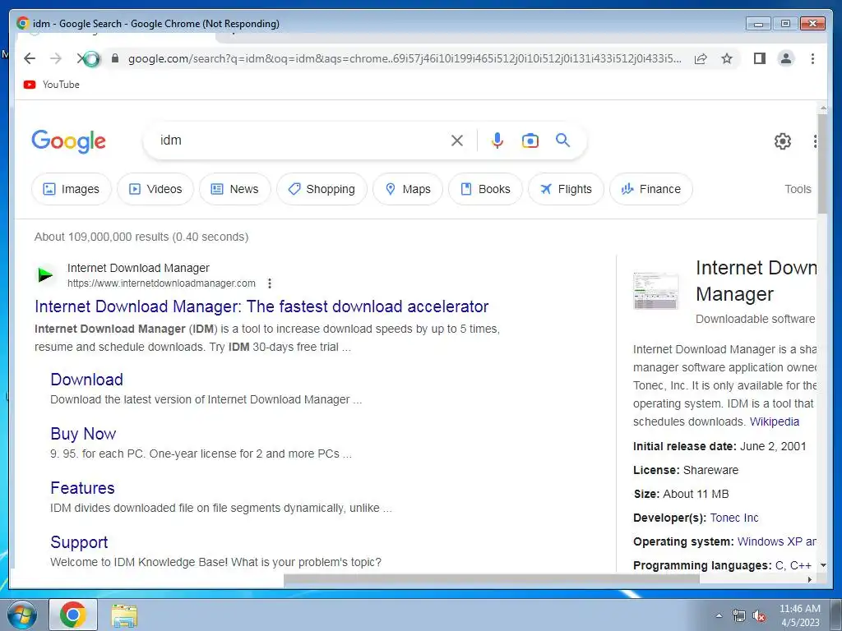Open the Windows Start menu

coord(22,615)
